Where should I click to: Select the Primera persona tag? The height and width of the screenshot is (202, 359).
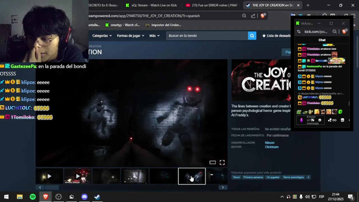click(253, 177)
